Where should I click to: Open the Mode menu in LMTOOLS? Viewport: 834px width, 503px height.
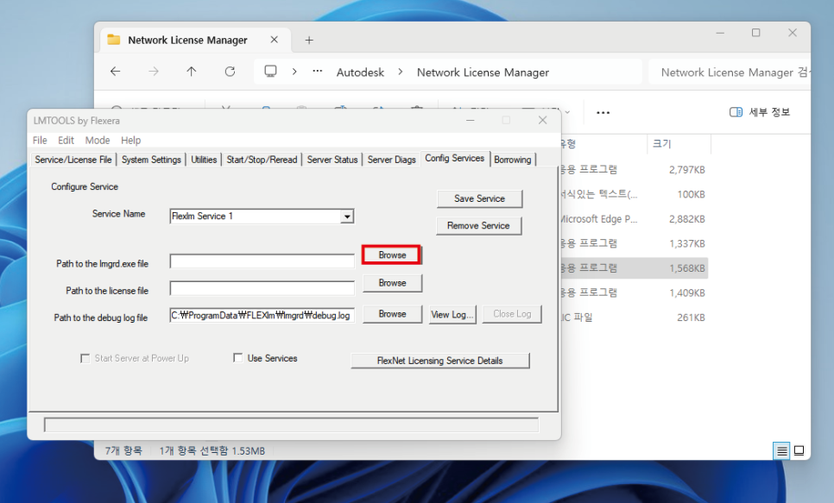(x=98, y=141)
